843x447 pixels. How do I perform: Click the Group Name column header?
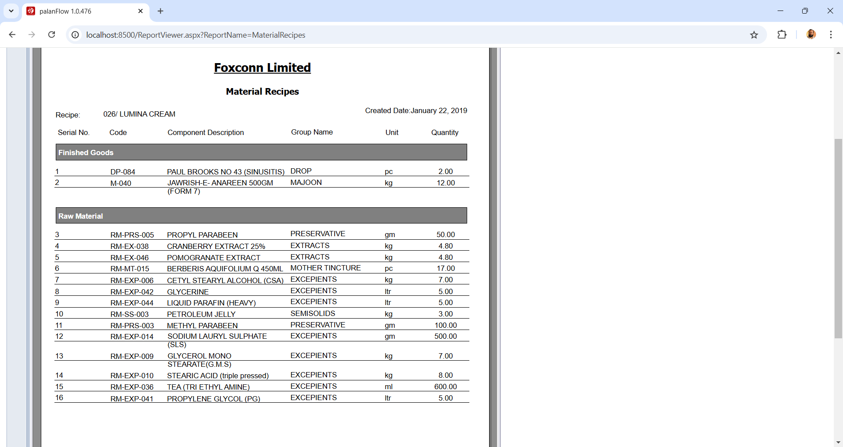pyautogui.click(x=312, y=132)
